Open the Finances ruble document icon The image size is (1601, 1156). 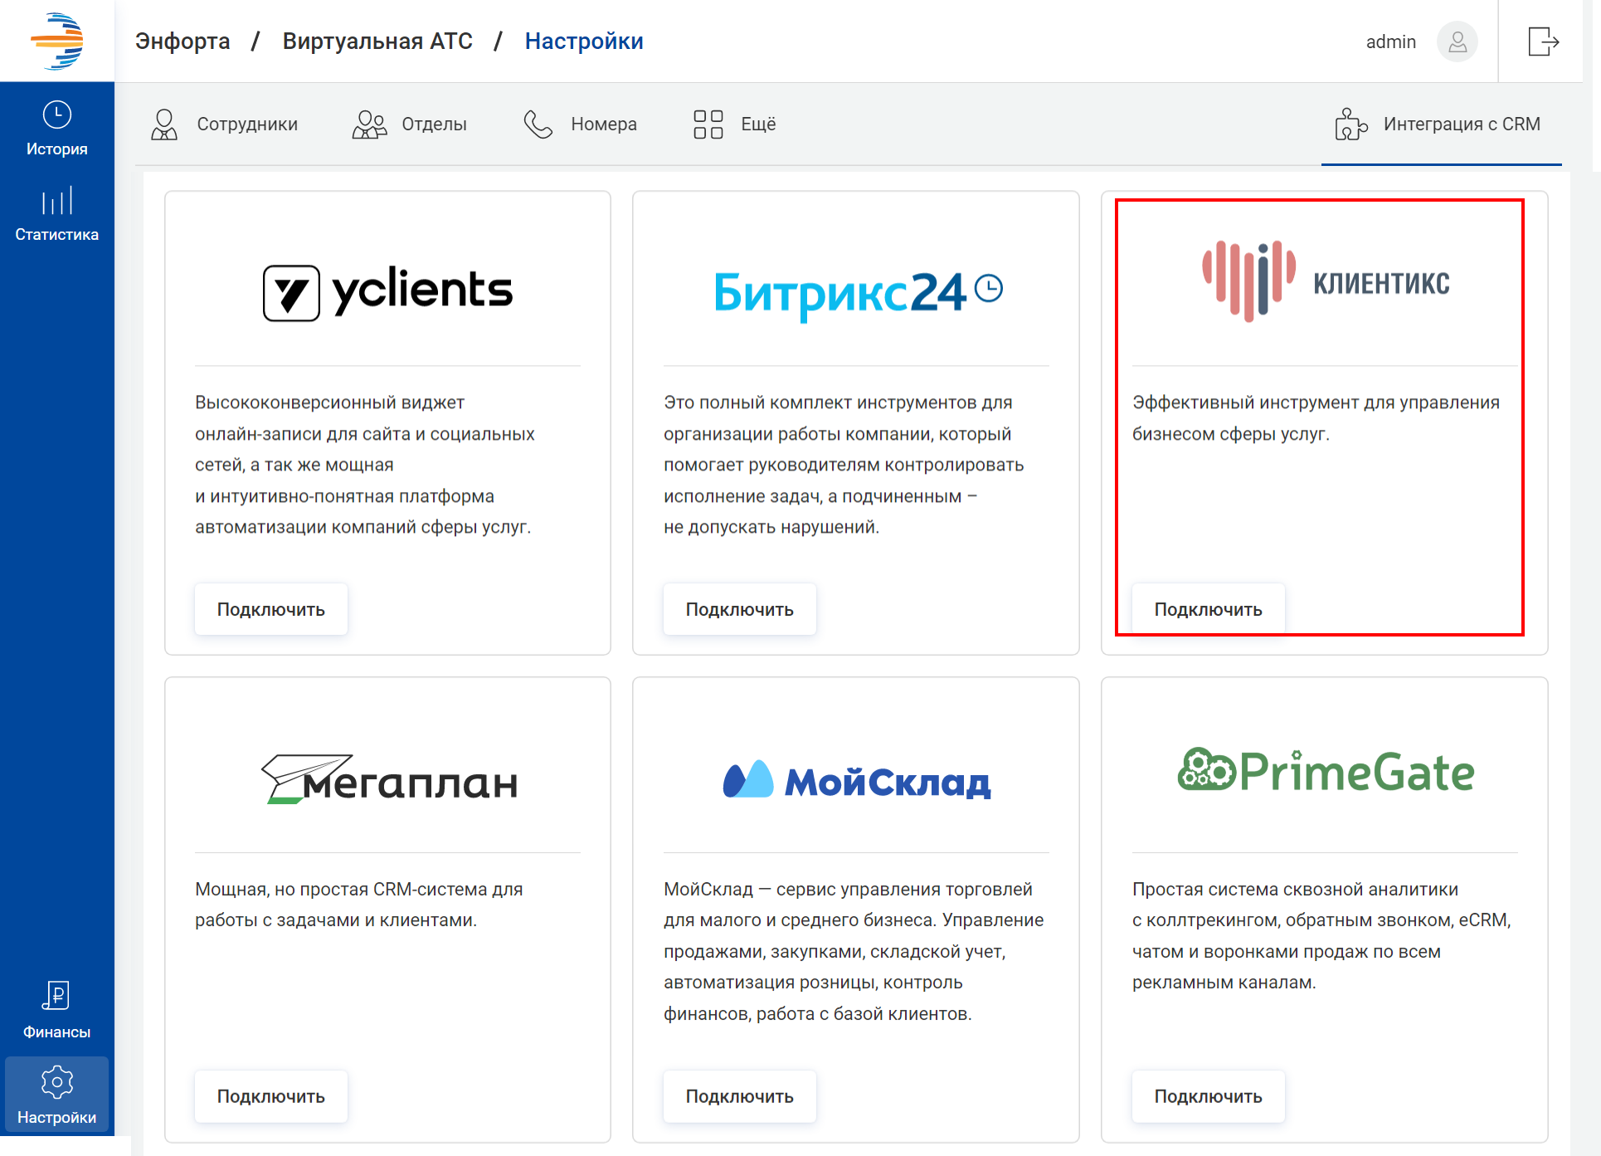[56, 995]
